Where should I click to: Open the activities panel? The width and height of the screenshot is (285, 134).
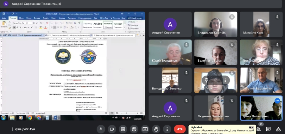pos(278,129)
